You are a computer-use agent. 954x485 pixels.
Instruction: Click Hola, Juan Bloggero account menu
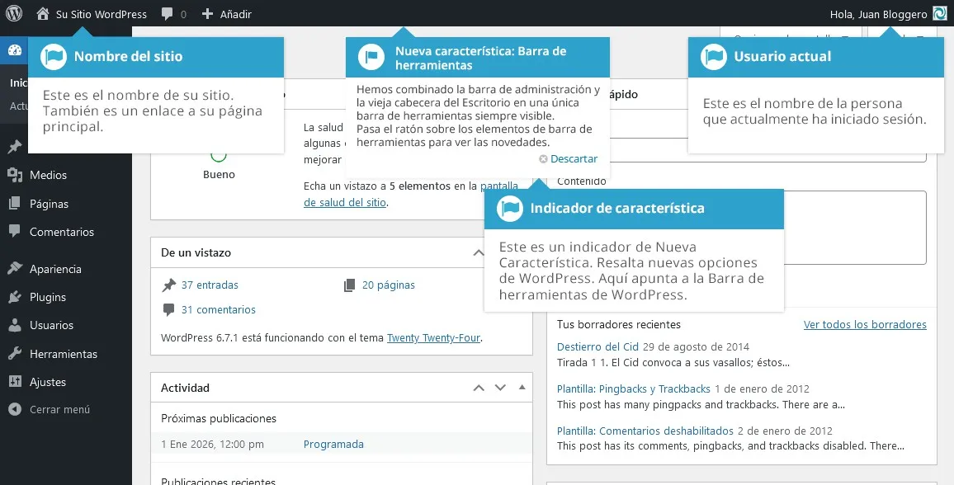[879, 14]
